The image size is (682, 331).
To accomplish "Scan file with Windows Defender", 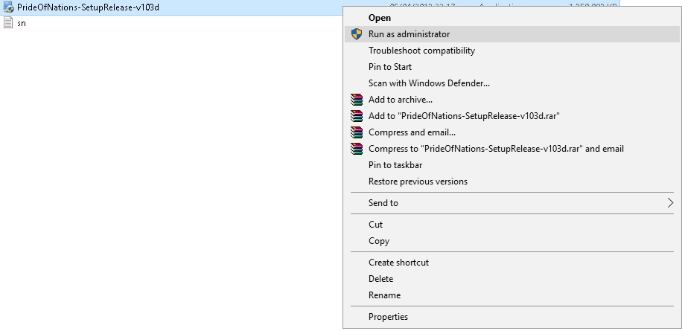I will 429,83.
